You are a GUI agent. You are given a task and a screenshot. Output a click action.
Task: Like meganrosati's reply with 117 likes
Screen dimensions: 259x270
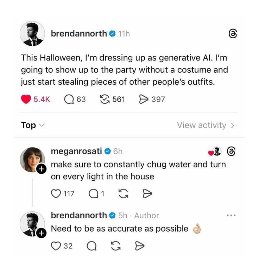click(x=56, y=193)
